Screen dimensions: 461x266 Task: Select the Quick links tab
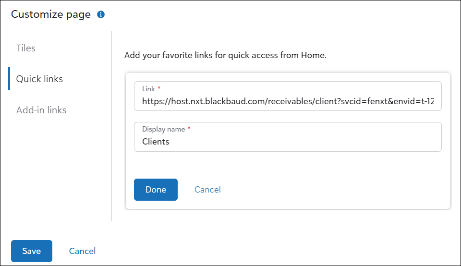click(39, 79)
